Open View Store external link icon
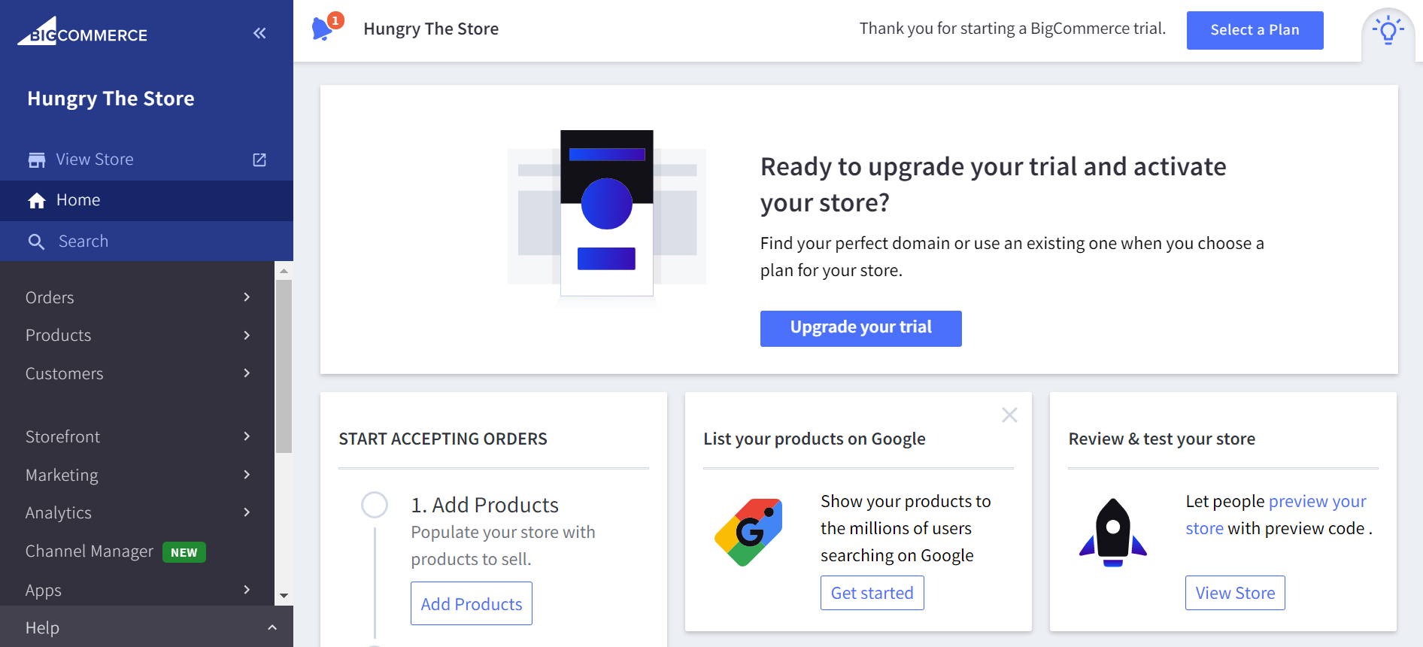The height and width of the screenshot is (647, 1423). pyautogui.click(x=259, y=159)
